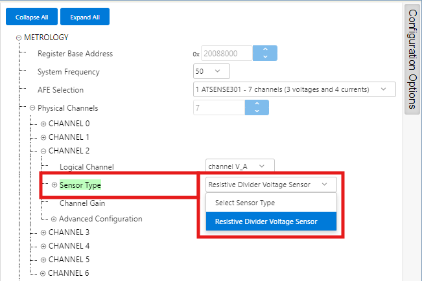Screen dimensions: 422x281
Task: Expand the Advanced Configuration node
Action: coord(54,219)
